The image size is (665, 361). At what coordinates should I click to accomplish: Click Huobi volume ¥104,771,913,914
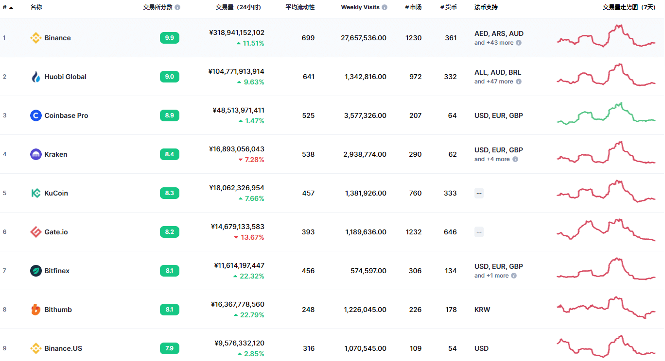[x=237, y=71]
